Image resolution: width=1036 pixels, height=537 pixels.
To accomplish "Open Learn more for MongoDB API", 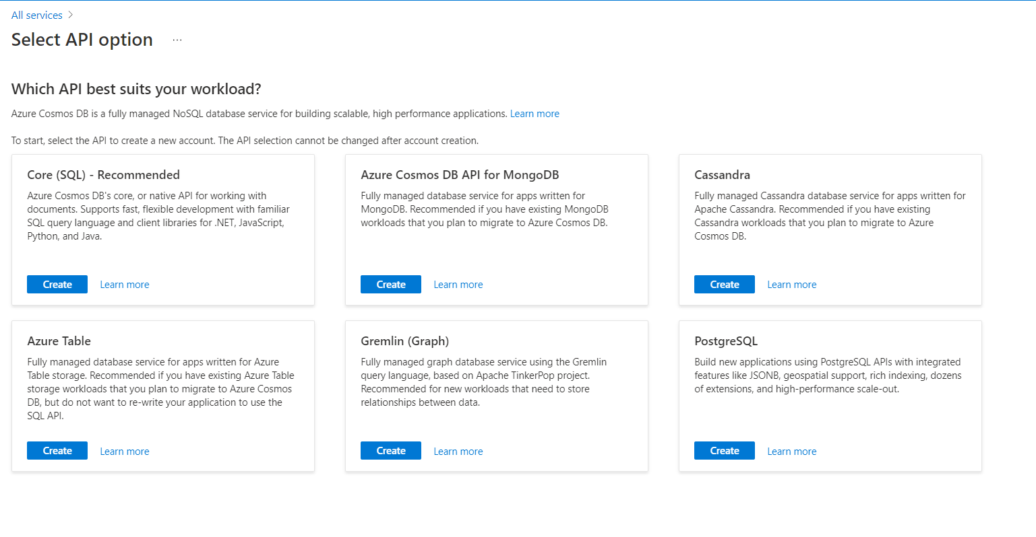I will click(458, 285).
